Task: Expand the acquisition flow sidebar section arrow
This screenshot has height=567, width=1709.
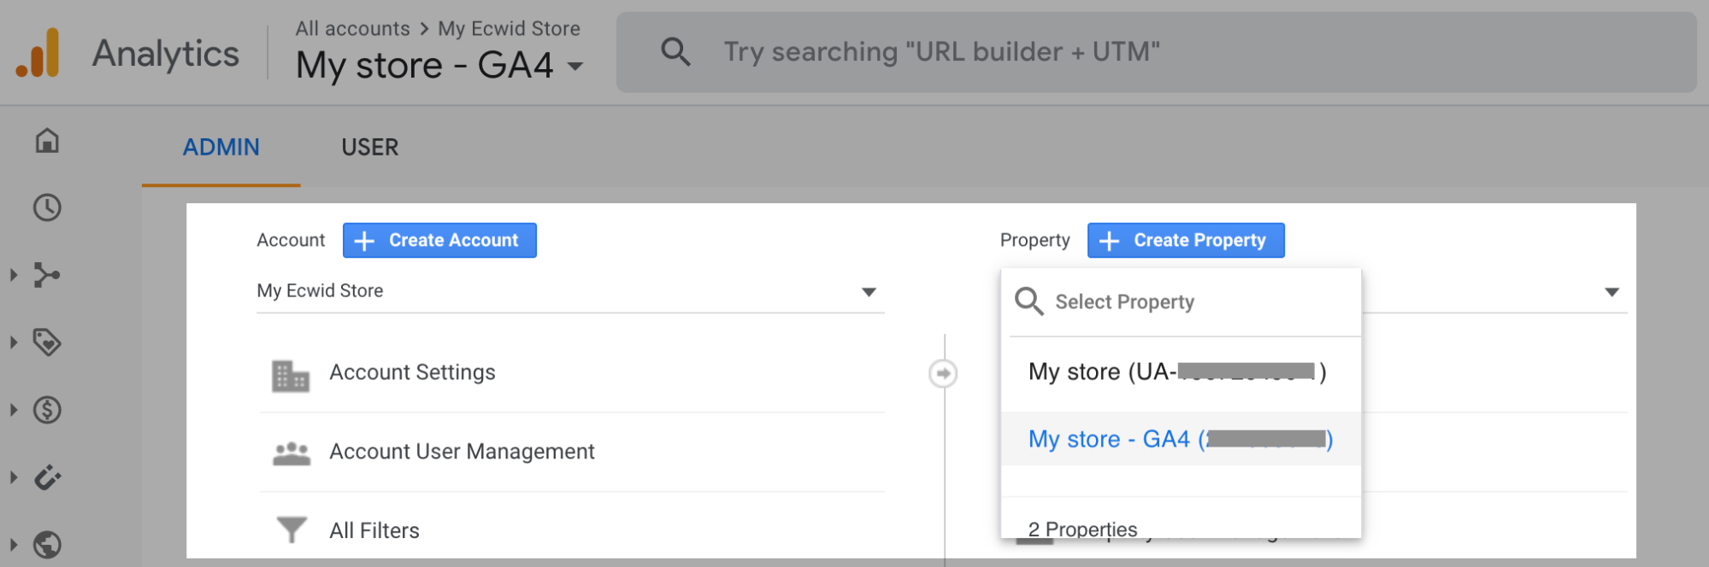Action: (14, 275)
